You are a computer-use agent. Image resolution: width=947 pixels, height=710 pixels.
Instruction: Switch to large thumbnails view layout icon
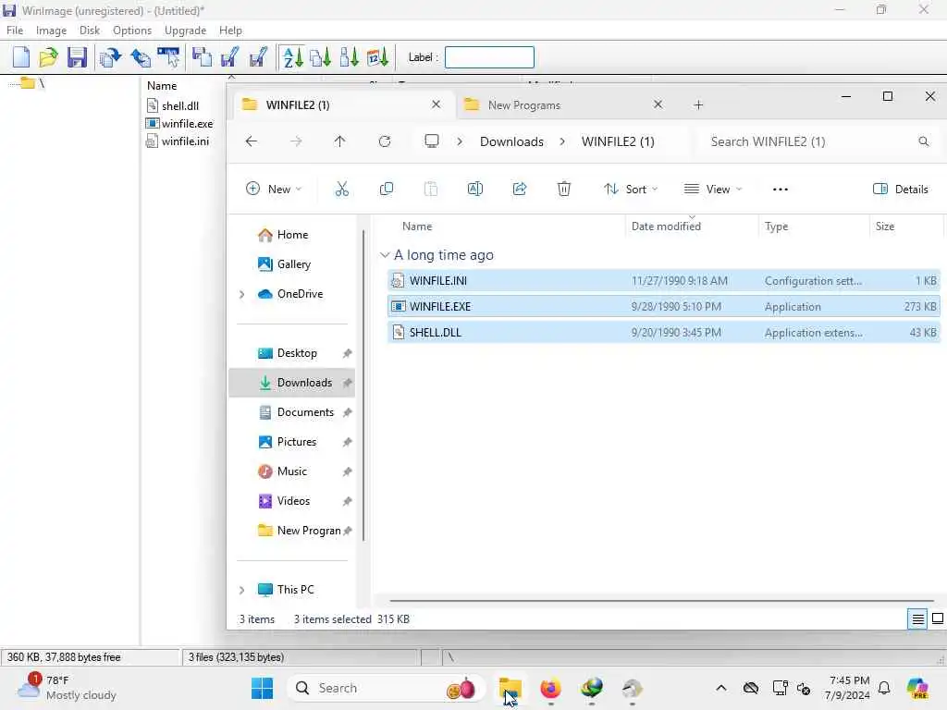[x=938, y=618]
